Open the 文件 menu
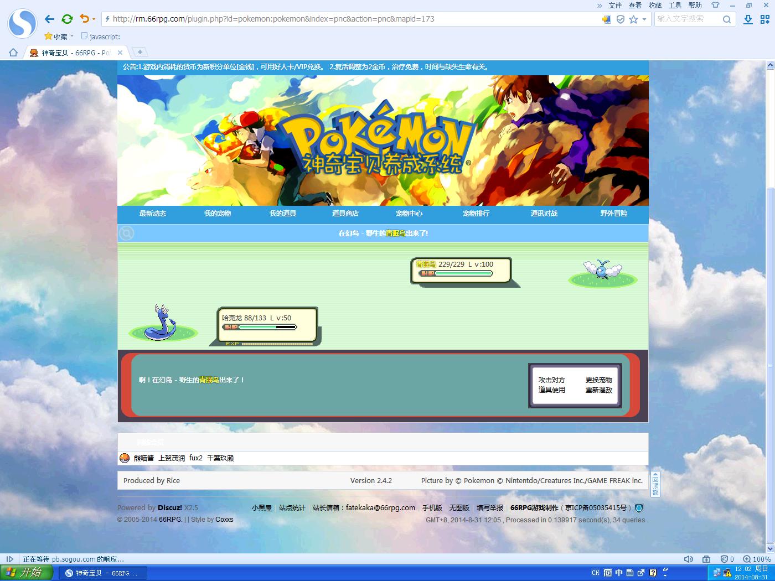 (615, 6)
